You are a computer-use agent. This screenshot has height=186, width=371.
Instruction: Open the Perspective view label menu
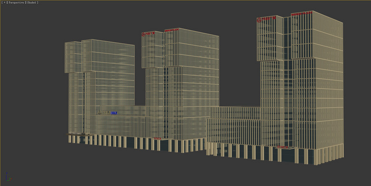[x=16, y=2]
